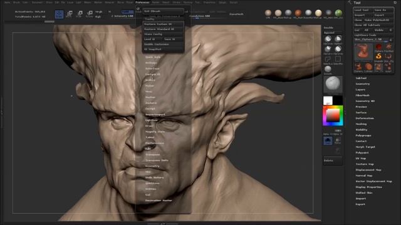
Task: Select the green material sphere
Action: [338, 12]
